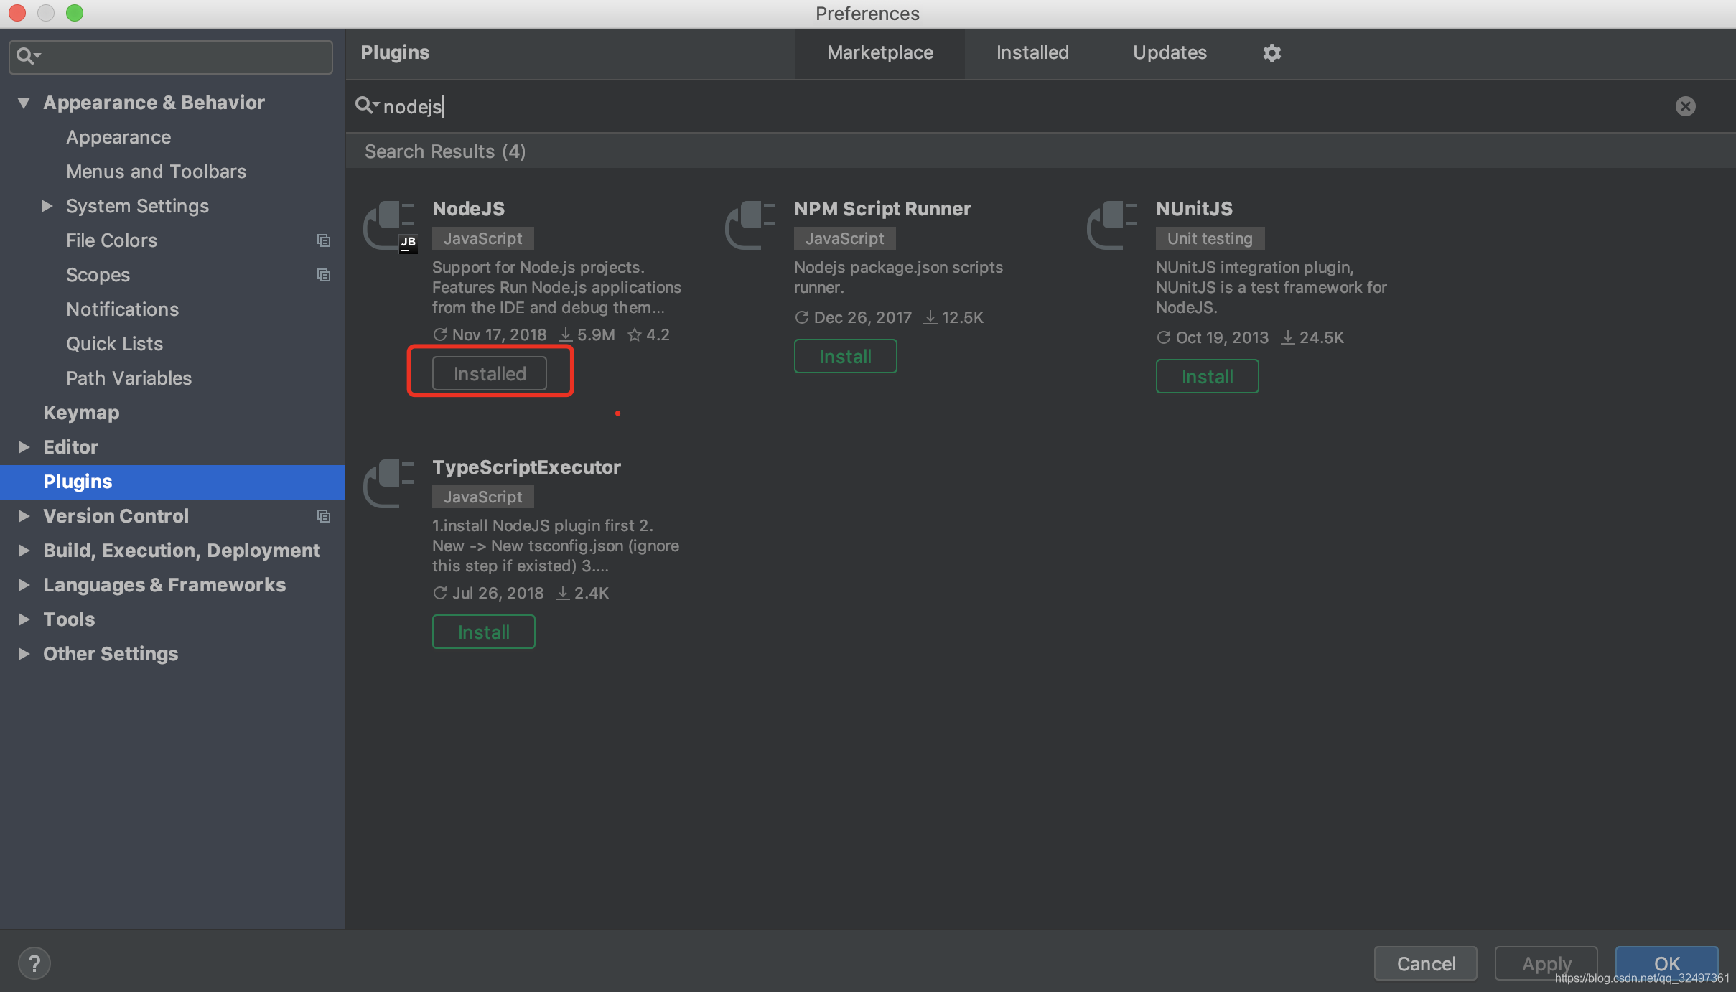Click the Version Control project-level icon

[x=324, y=516]
